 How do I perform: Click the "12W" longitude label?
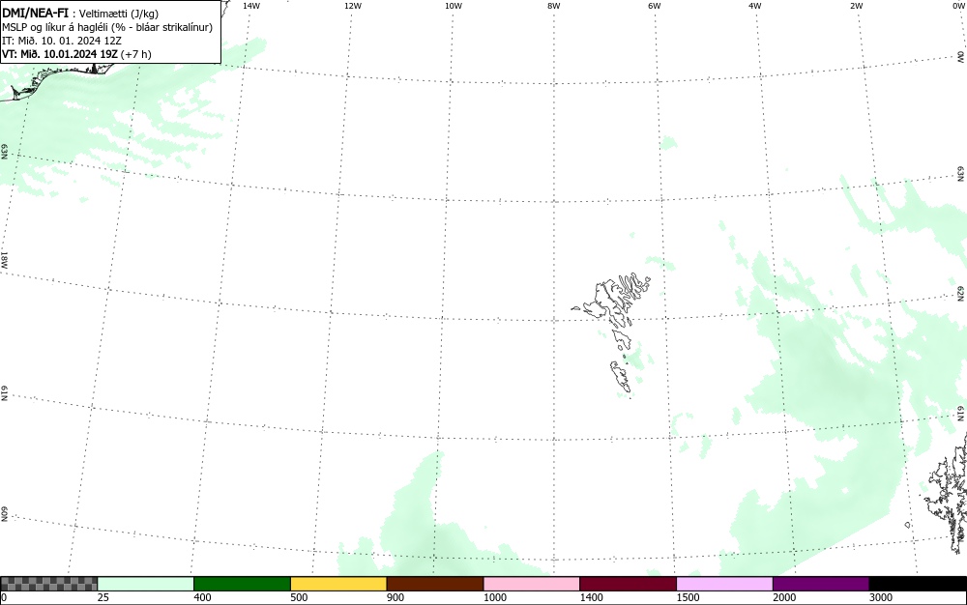353,6
